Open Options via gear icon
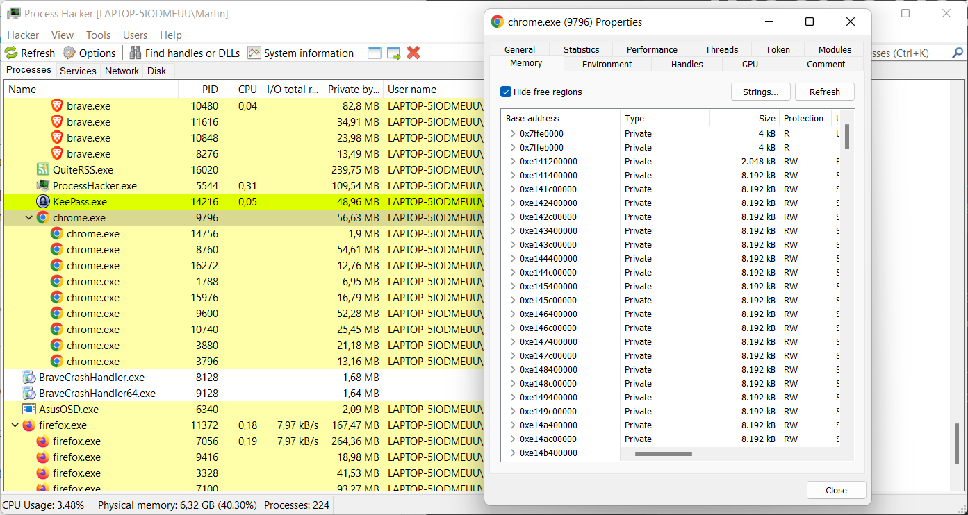Screen dimensions: 968x515 click(x=69, y=53)
